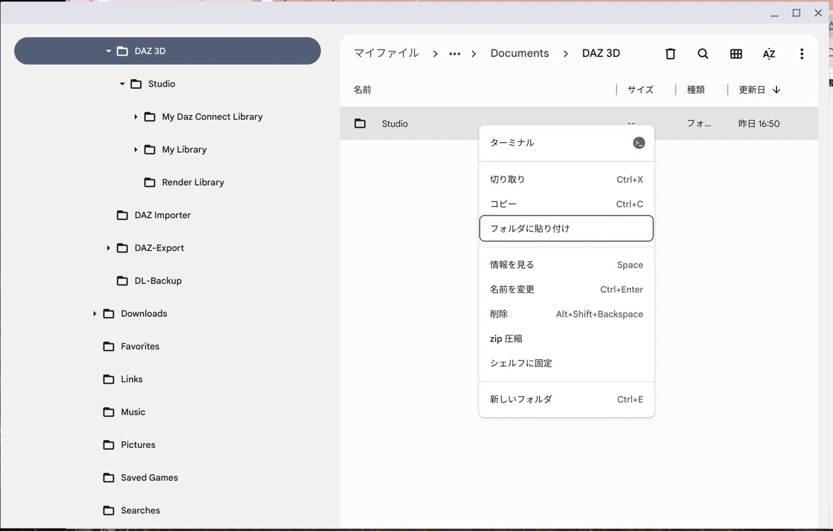Screen dimensions: 833x531
Task: Toggle sort direction arrow next to 更新日
Action: click(x=776, y=89)
